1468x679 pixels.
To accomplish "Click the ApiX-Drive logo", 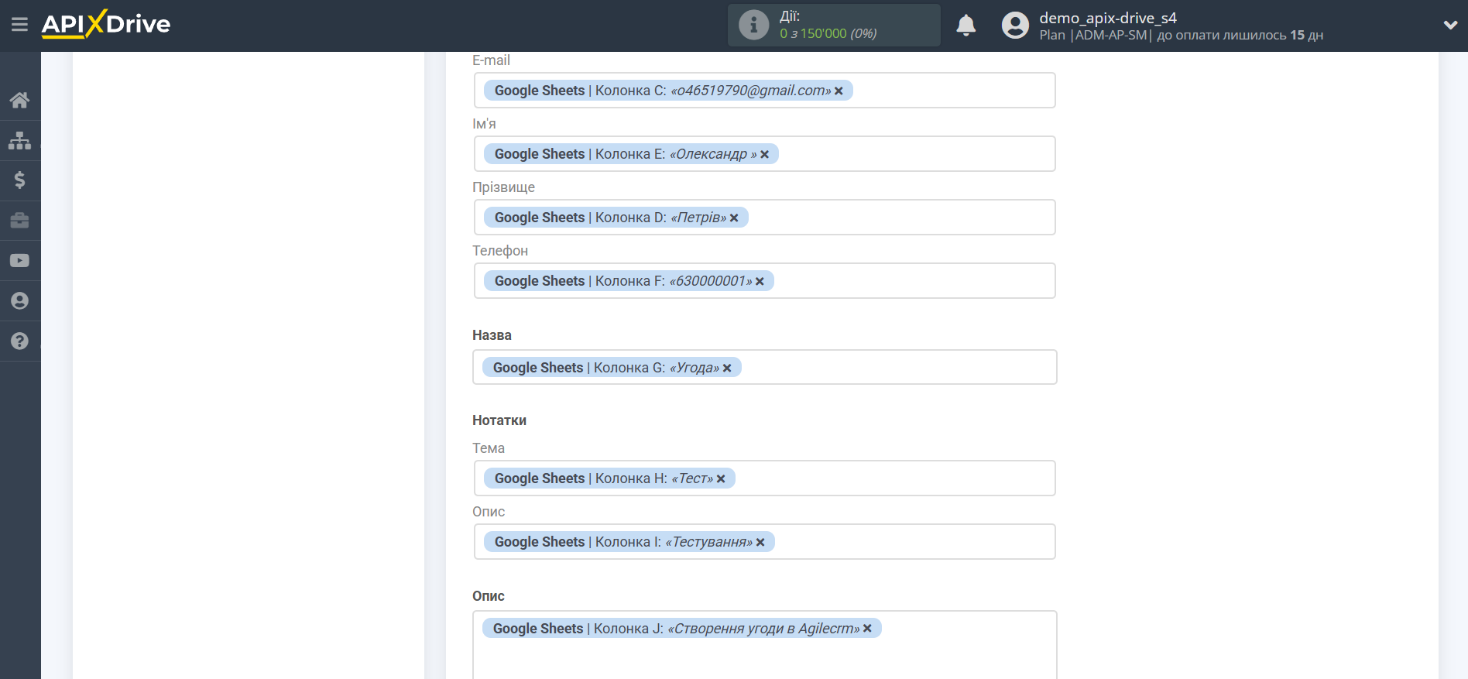I will pos(106,24).
